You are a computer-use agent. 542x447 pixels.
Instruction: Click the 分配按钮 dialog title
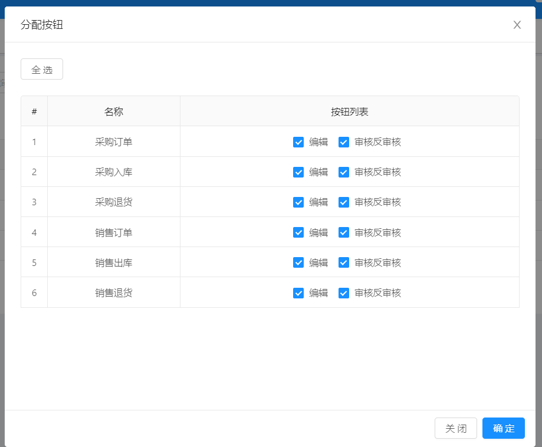[x=42, y=25]
